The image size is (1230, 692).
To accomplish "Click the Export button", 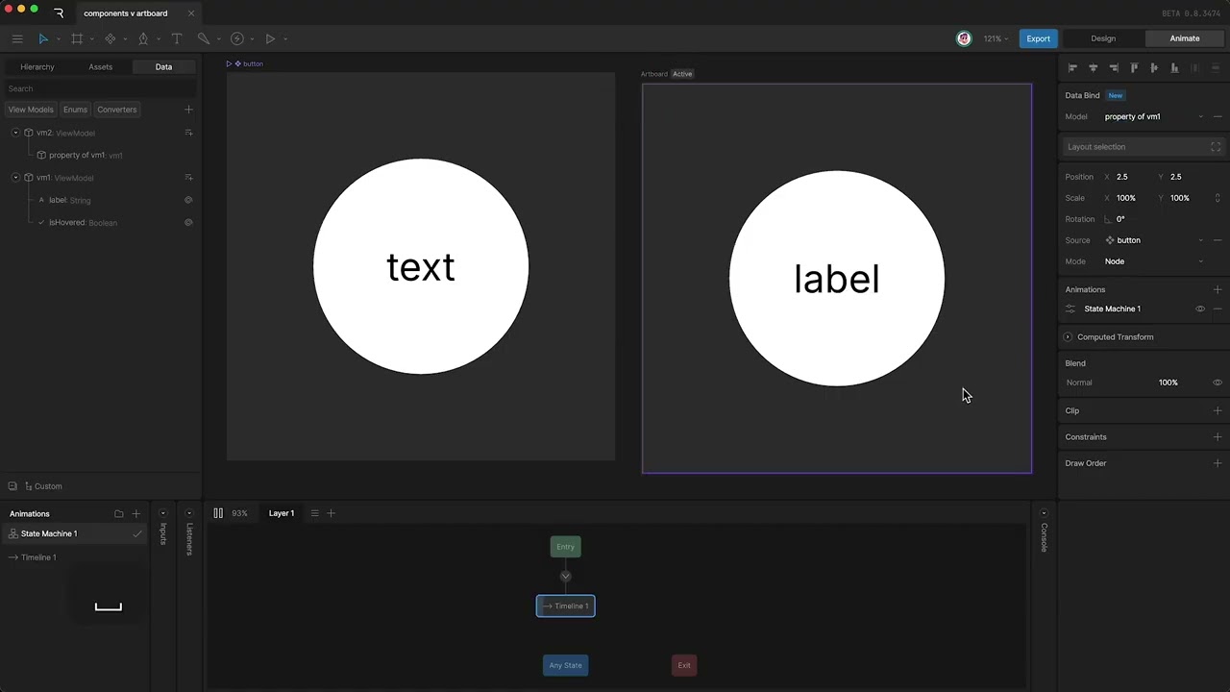I will pyautogui.click(x=1038, y=38).
